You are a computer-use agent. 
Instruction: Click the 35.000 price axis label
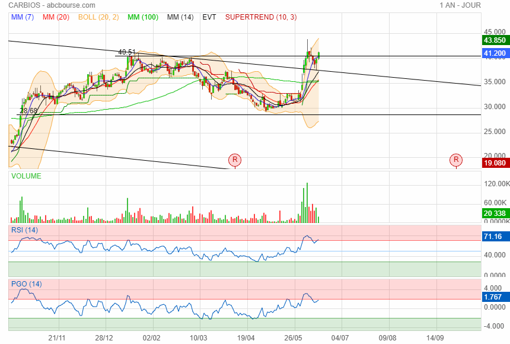pyautogui.click(x=495, y=82)
